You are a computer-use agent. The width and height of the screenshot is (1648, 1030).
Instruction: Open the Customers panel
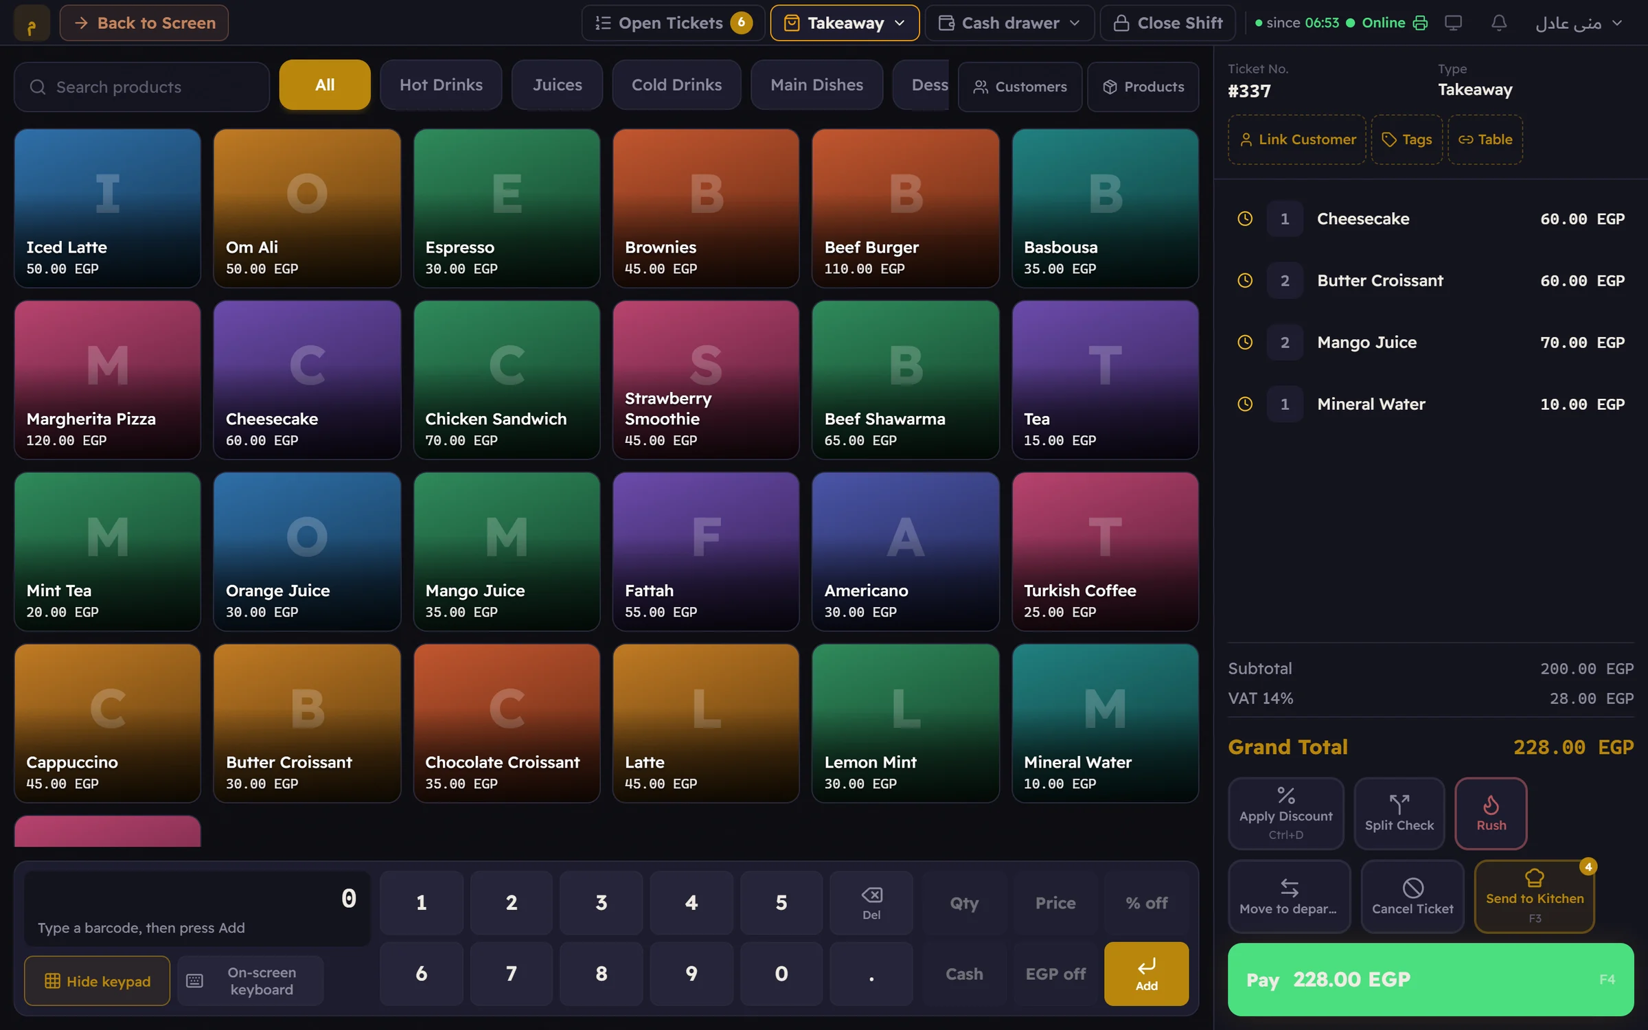(x=1020, y=87)
